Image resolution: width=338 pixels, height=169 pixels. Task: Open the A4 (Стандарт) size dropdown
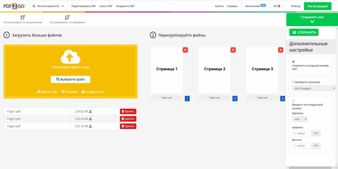[314, 88]
